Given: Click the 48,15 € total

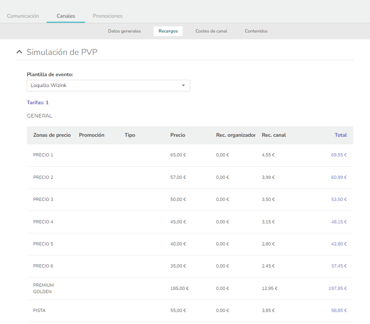Looking at the screenshot, I should 339,222.
